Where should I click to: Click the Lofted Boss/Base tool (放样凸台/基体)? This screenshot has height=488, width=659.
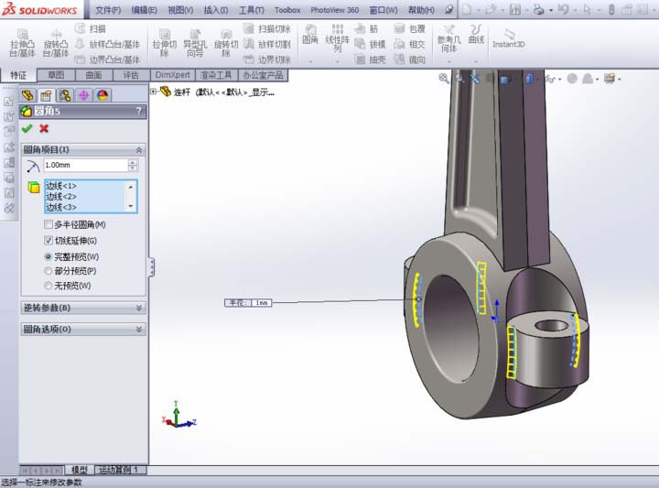[107, 44]
